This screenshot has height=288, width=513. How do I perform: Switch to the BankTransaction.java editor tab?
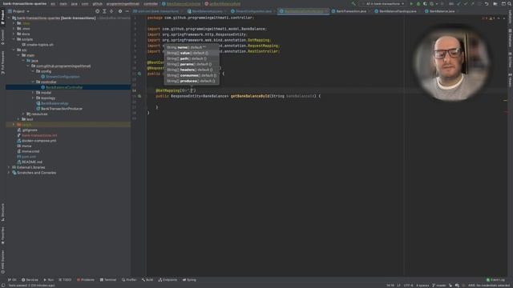point(351,11)
